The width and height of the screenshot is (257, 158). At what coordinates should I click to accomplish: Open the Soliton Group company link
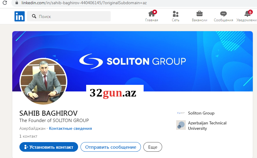201,113
